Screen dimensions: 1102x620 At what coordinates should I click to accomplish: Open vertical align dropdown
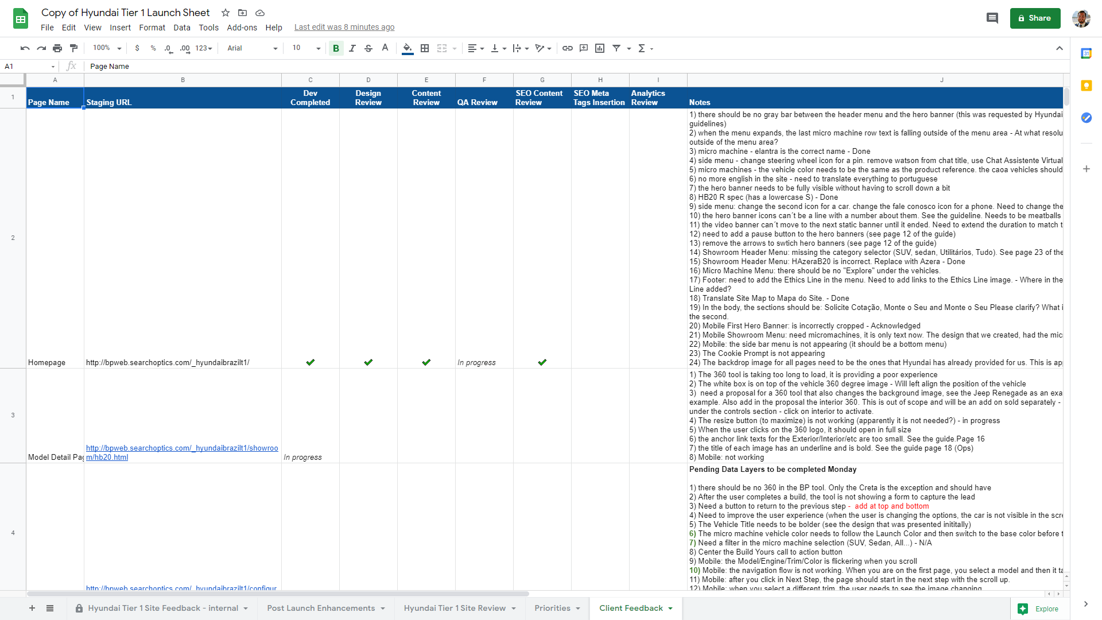click(498, 48)
